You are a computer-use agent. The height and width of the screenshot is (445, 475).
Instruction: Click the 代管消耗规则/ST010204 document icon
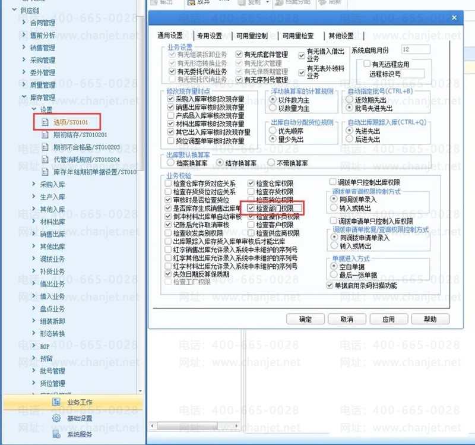pyautogui.click(x=45, y=159)
